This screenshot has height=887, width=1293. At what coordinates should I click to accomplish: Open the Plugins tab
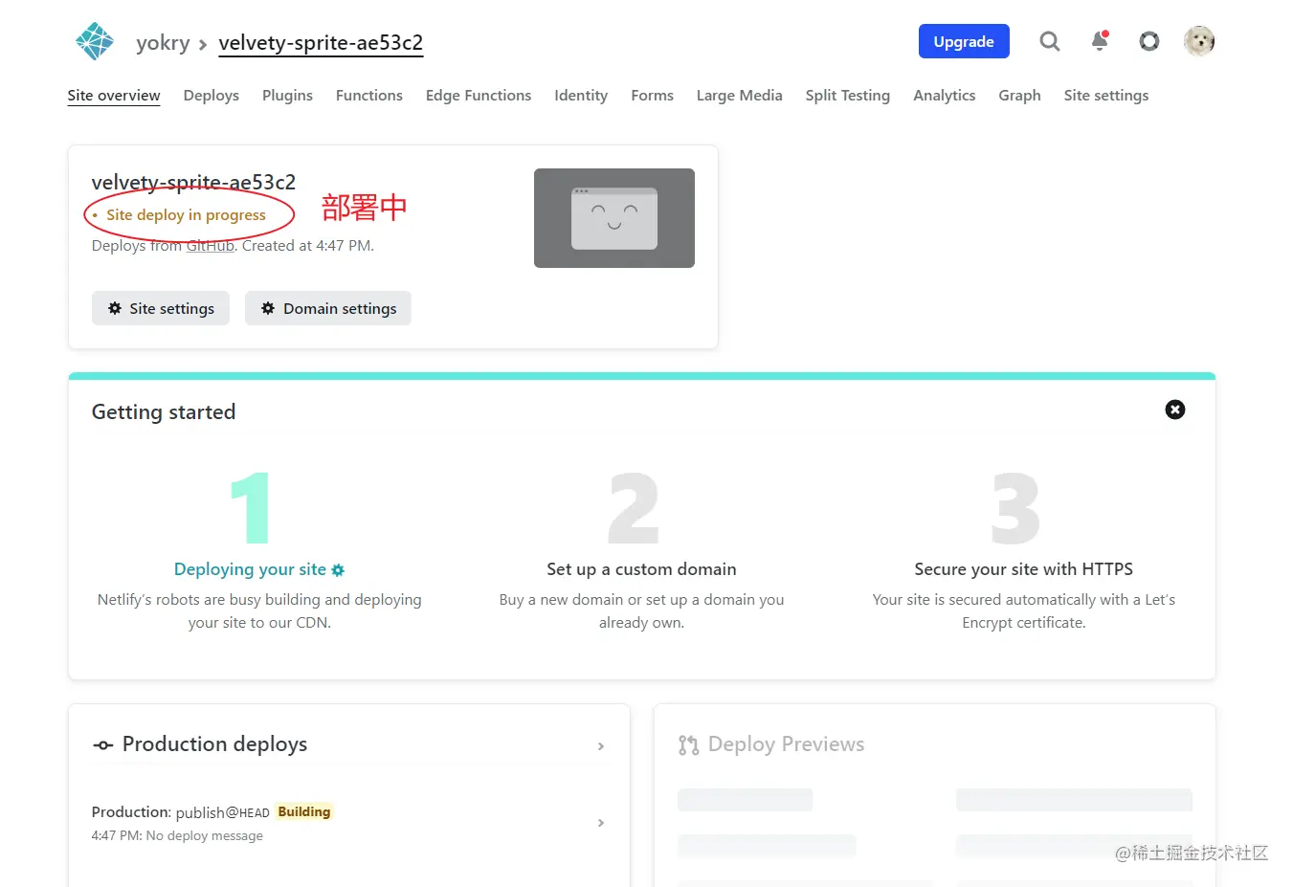(287, 96)
